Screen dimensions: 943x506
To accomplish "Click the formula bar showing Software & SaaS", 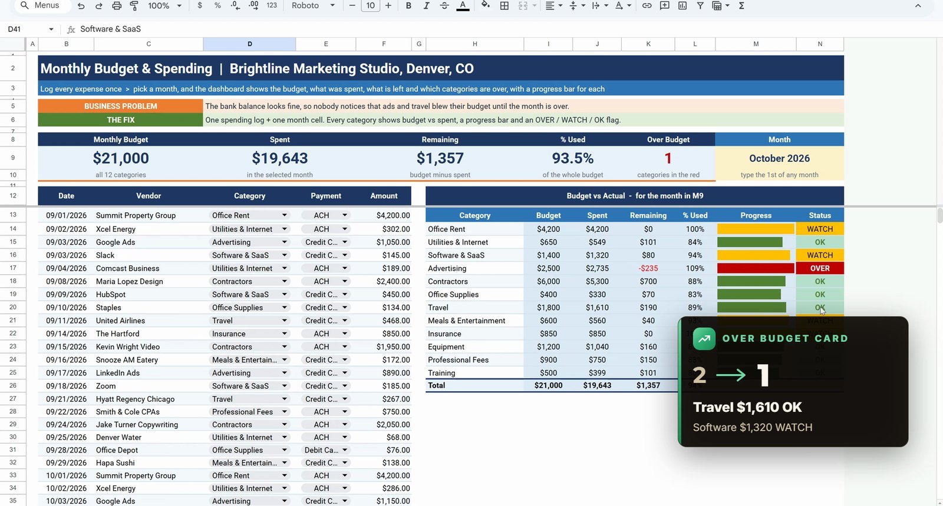I will click(x=507, y=29).
